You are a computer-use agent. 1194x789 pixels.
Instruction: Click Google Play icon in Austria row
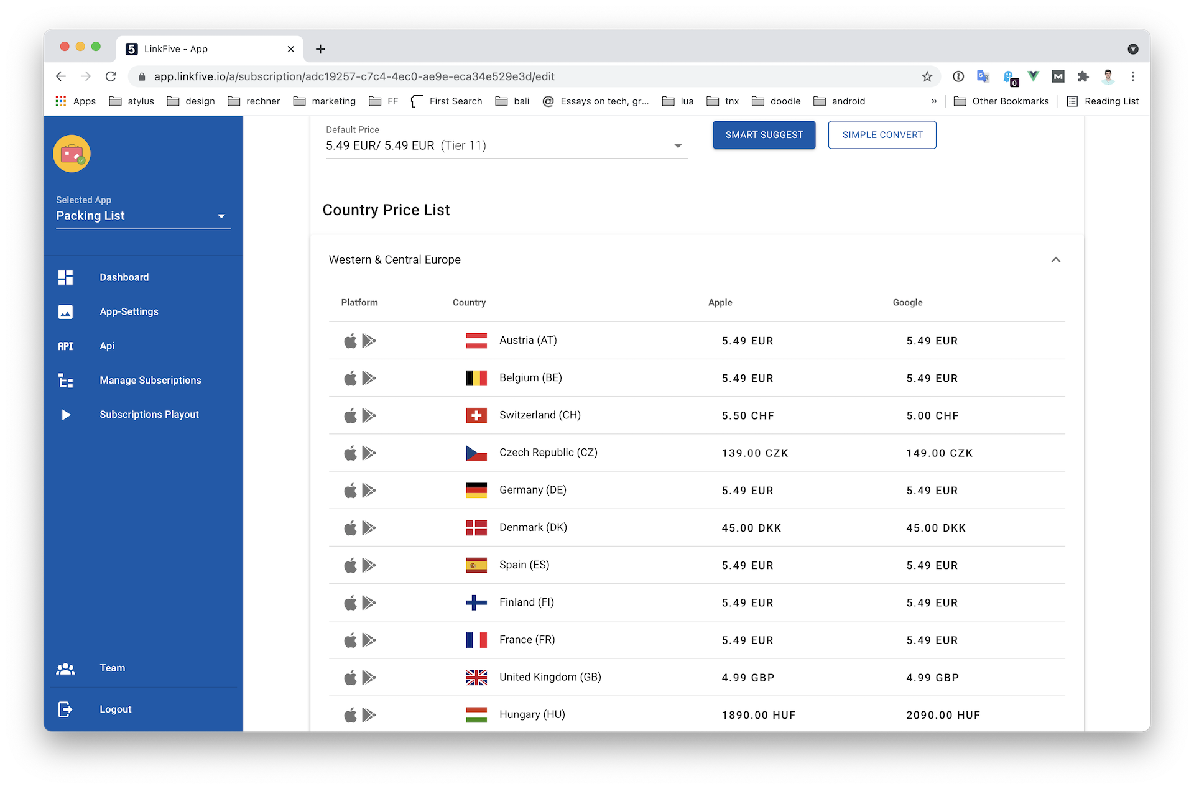pos(369,341)
